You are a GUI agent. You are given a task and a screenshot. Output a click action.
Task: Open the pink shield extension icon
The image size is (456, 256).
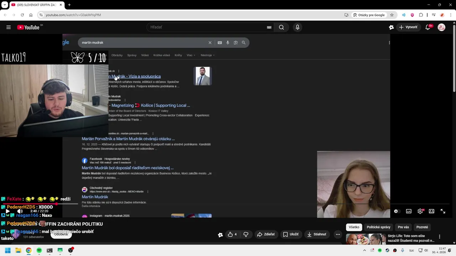click(x=412, y=15)
